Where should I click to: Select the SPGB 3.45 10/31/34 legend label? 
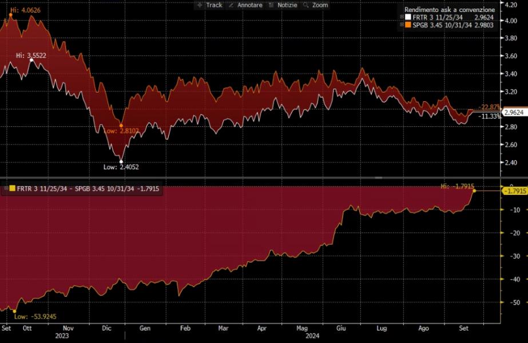(x=442, y=25)
